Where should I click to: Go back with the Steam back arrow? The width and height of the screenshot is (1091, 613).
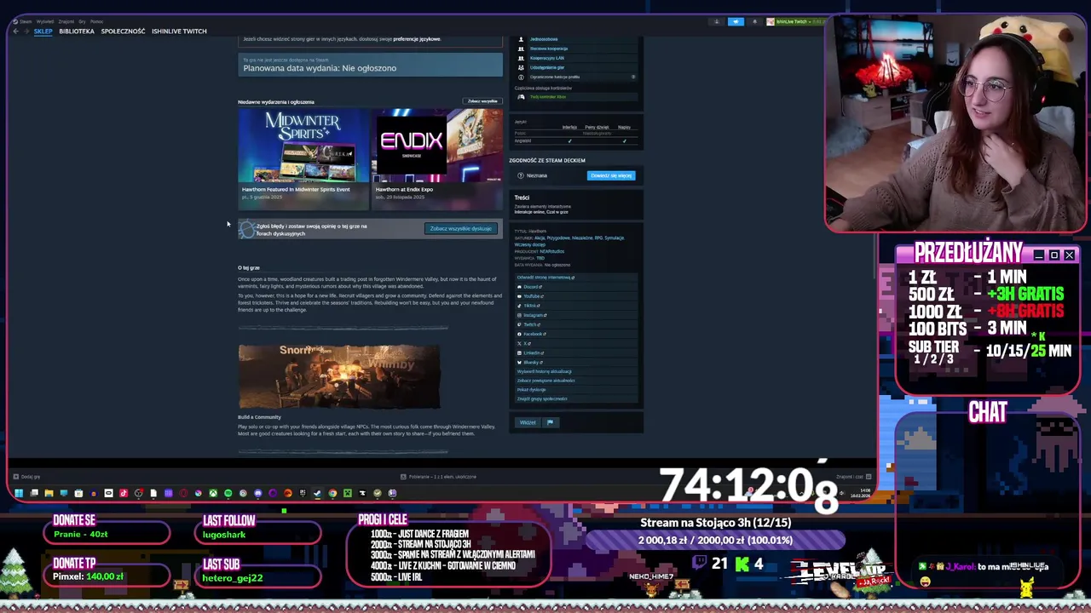point(15,32)
